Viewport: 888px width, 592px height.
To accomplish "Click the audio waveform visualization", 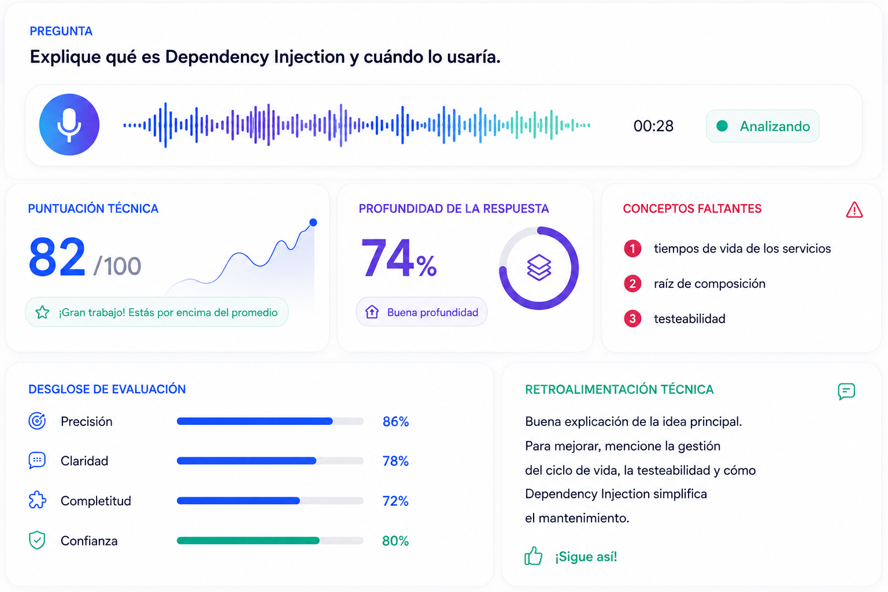I will coord(357,125).
